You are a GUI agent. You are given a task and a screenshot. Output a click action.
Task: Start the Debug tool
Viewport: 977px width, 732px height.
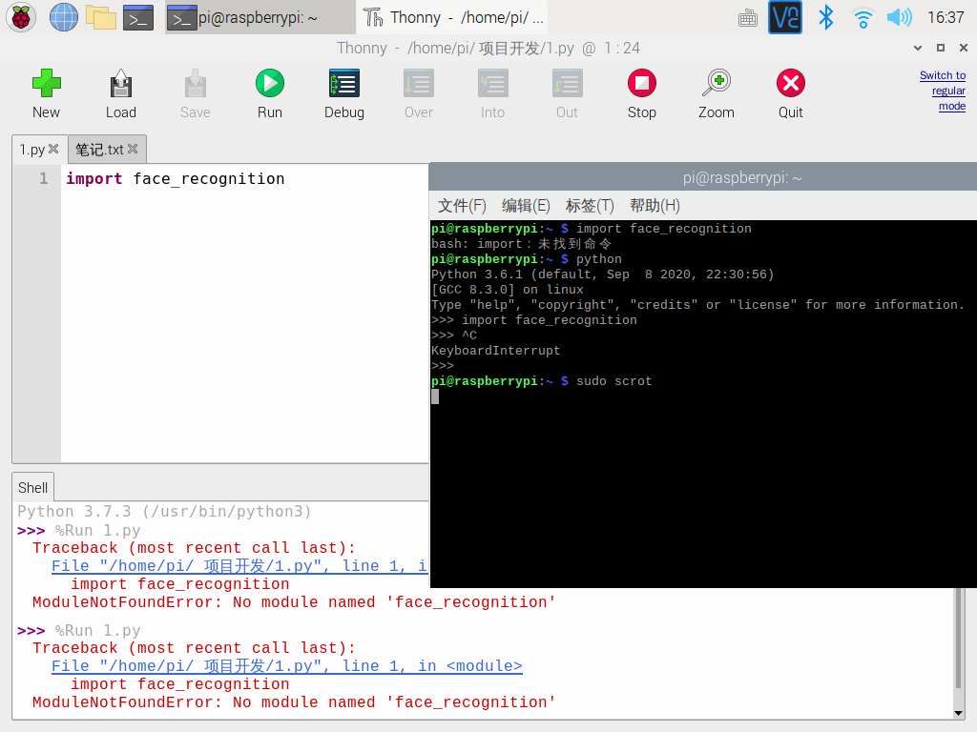(343, 84)
